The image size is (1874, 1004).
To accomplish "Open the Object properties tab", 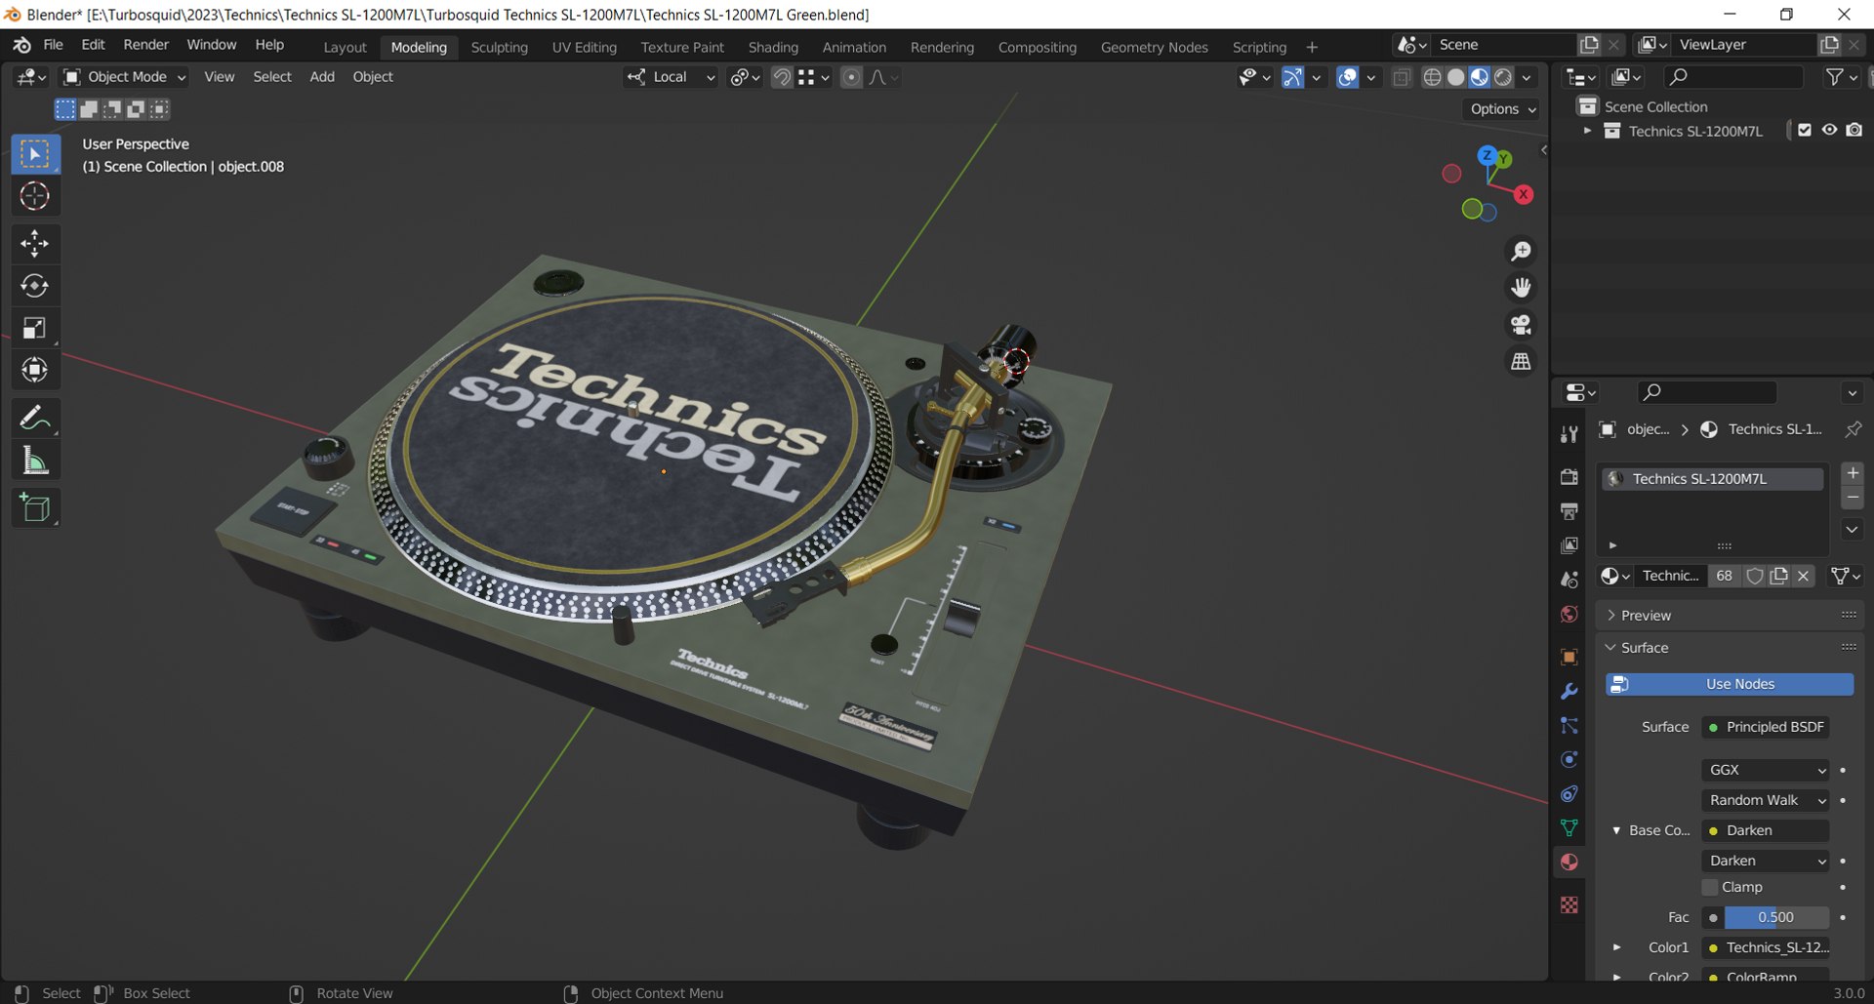I will coord(1569,657).
